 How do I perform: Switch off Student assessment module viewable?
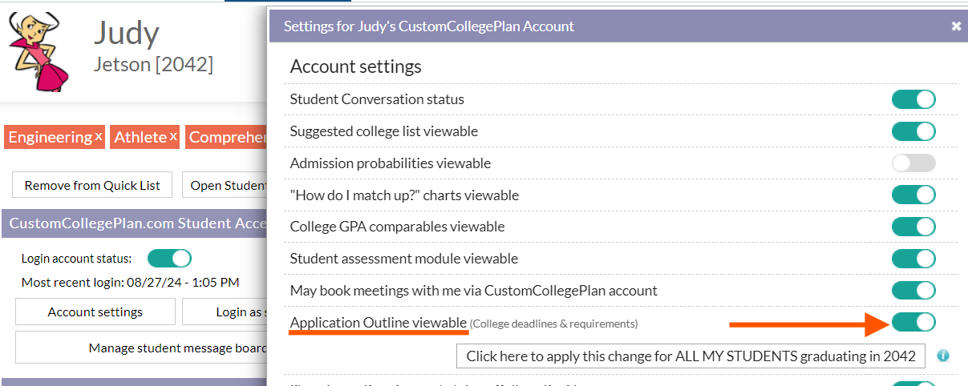(913, 259)
